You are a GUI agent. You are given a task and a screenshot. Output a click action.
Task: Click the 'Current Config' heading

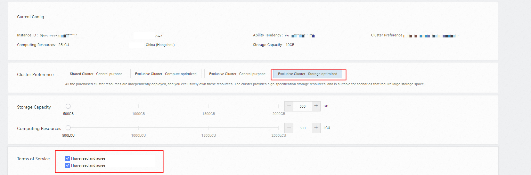[30, 17]
